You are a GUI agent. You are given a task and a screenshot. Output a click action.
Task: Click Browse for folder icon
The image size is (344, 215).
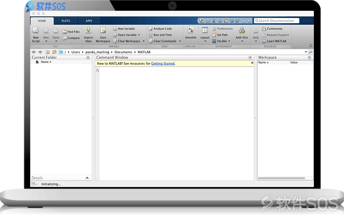pos(54,52)
